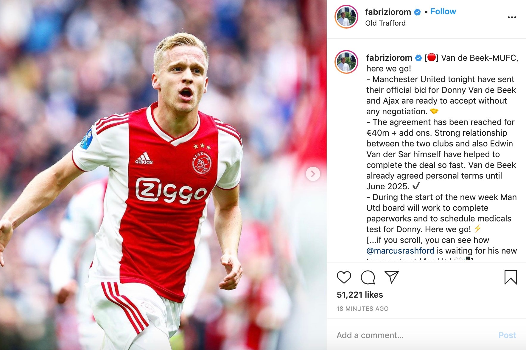Screen dimensions: 526x350
Task: View the 51,221 likes list
Action: point(360,295)
